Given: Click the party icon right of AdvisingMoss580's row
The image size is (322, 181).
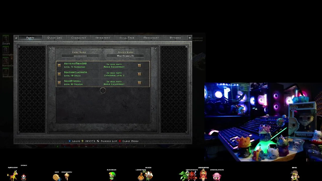Looking at the screenshot, I should tap(139, 65).
